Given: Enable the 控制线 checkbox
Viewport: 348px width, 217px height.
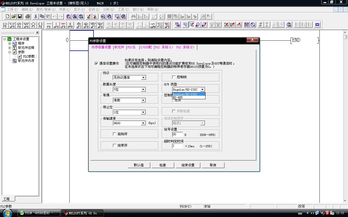Looking at the screenshot, I should click(x=174, y=77).
